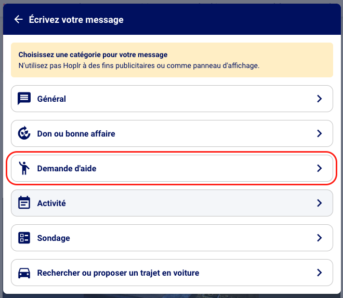Pick the Activité category label

pyautogui.click(x=51, y=203)
